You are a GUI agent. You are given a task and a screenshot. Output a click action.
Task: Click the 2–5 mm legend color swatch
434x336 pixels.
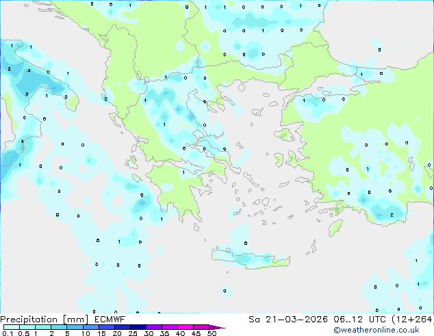tap(59, 327)
